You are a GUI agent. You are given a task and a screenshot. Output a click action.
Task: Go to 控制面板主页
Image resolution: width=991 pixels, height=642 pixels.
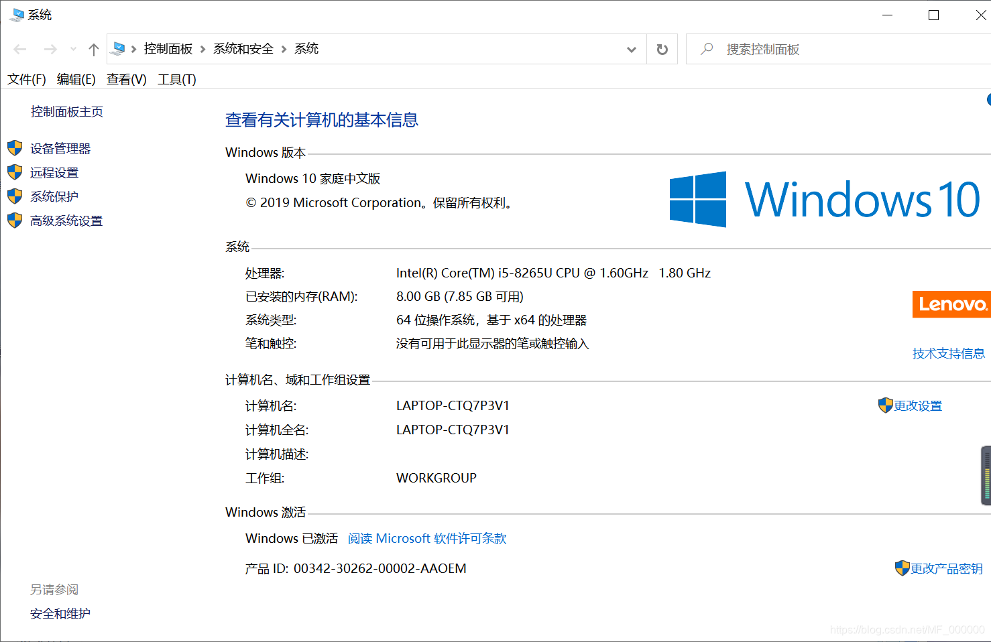pos(67,111)
